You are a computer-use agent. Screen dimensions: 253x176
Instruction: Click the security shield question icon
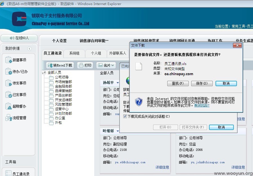(139, 102)
